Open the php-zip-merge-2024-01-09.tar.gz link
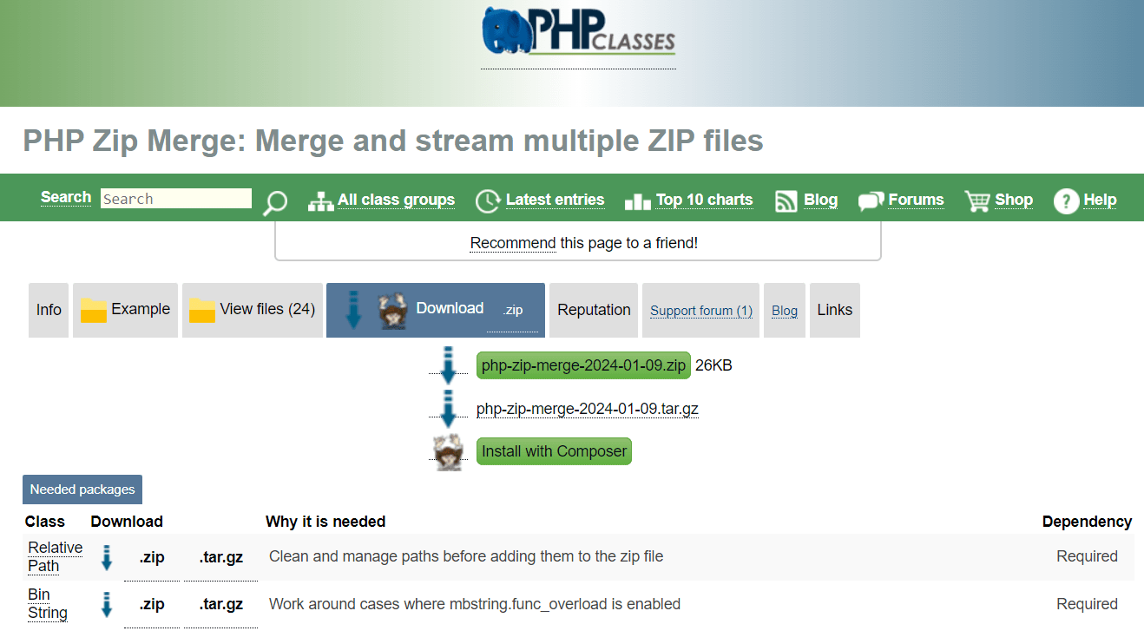The image size is (1144, 644). point(587,408)
